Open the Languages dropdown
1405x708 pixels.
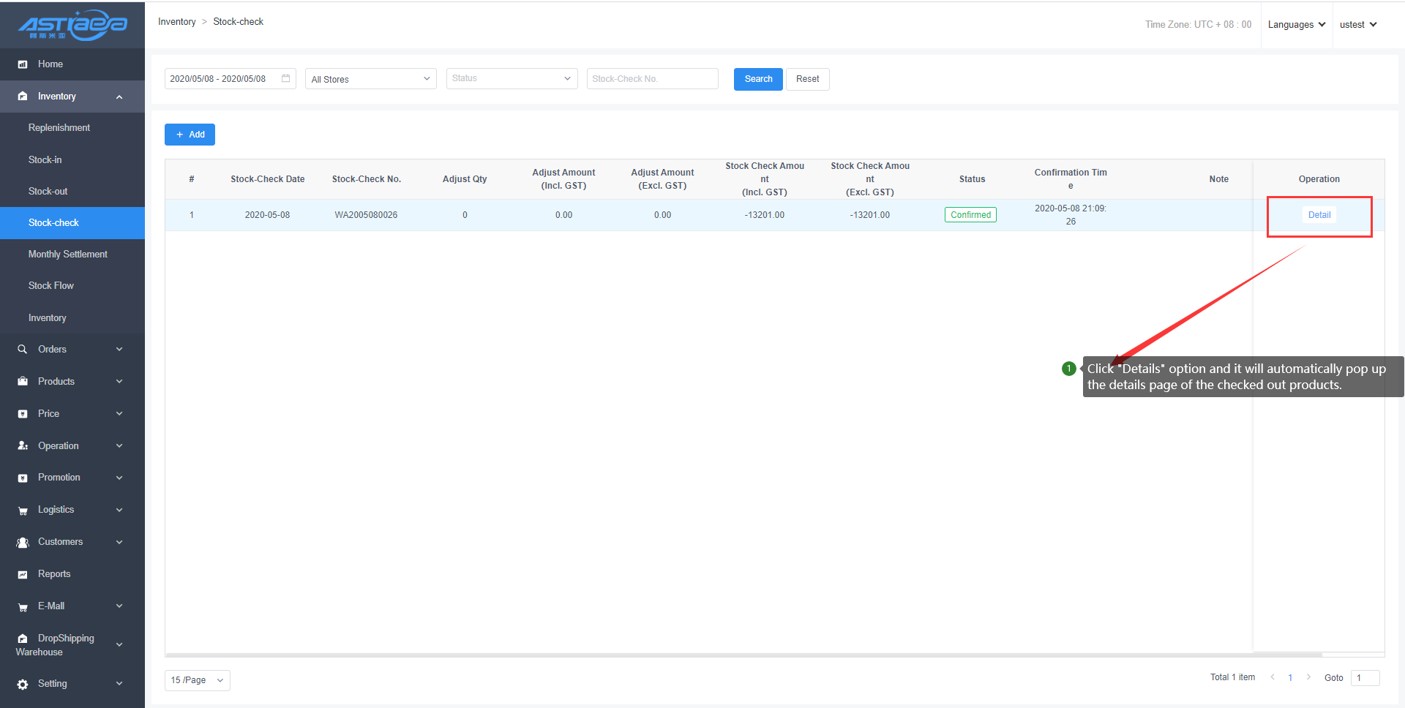click(1296, 25)
